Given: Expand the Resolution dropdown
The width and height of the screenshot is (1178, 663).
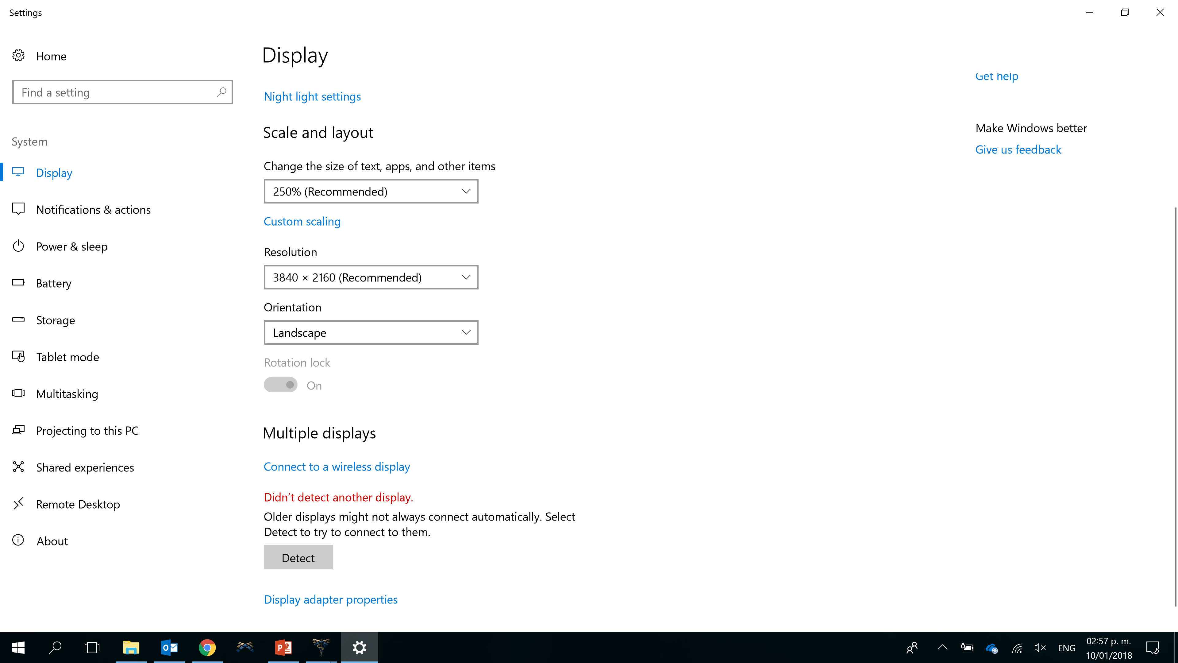Looking at the screenshot, I should pos(370,277).
